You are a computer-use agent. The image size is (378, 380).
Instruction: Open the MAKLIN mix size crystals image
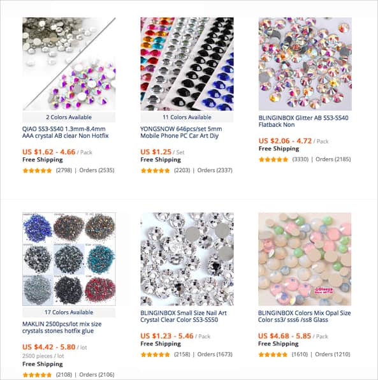pyautogui.click(x=69, y=259)
